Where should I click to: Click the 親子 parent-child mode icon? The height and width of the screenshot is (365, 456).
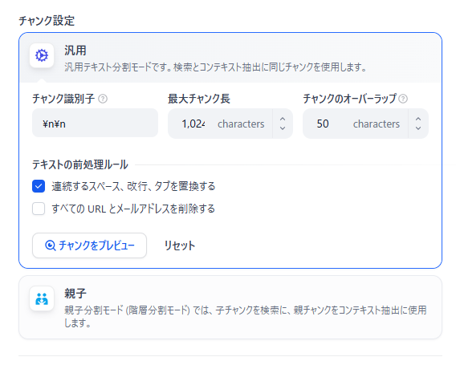tap(42, 298)
